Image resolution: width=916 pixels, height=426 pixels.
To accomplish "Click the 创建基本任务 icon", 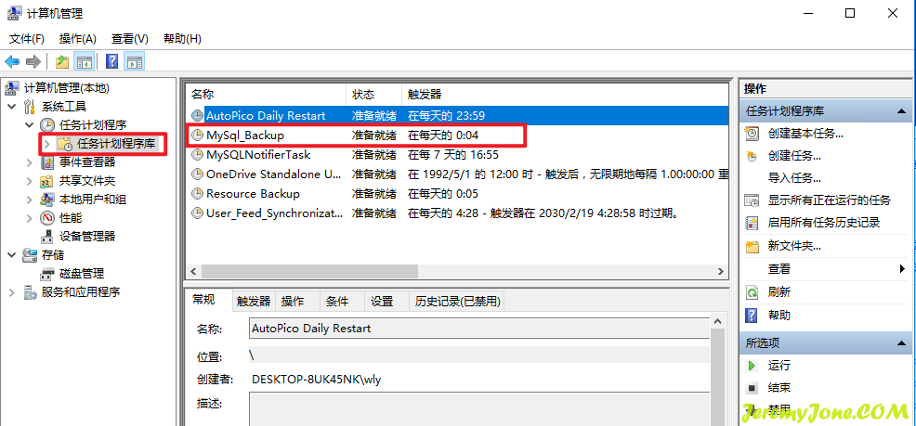I will pyautogui.click(x=752, y=134).
